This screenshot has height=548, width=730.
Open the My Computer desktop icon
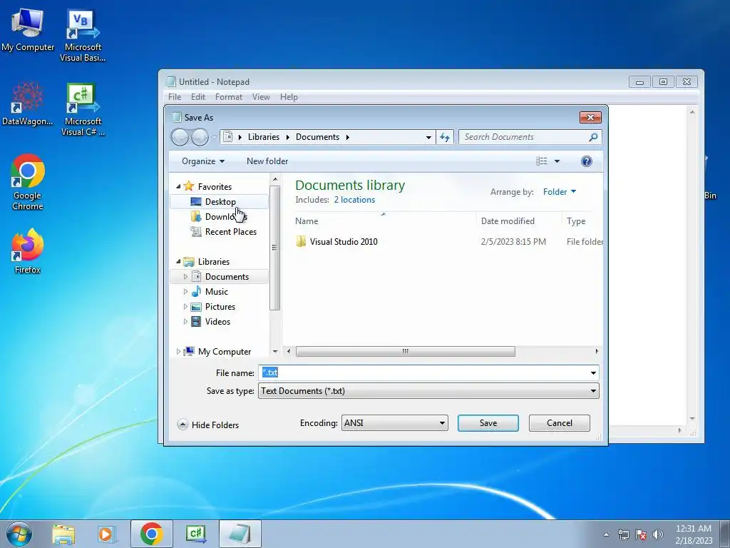[x=28, y=29]
